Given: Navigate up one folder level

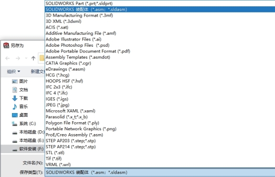Looking at the screenshot, I should tap(33, 58).
